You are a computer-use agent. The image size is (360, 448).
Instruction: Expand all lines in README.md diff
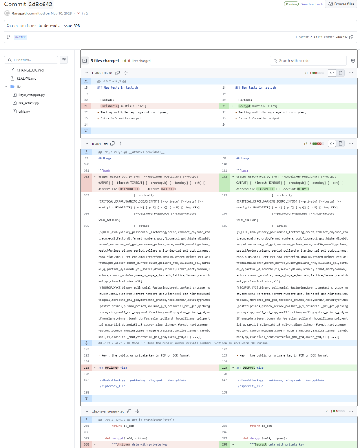(121, 144)
